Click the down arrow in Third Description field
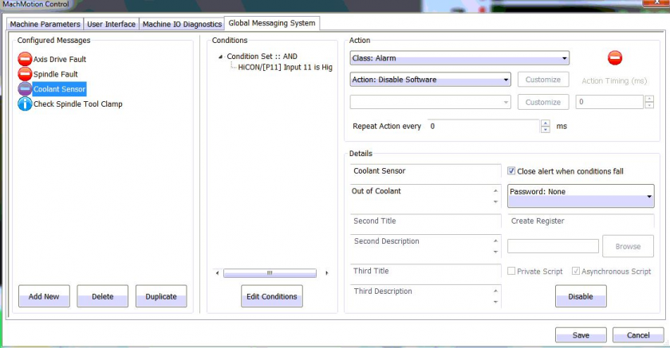The image size is (670, 348). (x=495, y=302)
